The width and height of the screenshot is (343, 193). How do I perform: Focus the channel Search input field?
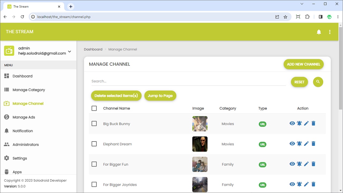(188, 81)
